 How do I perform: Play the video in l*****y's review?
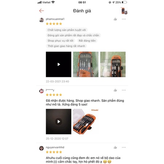click(x=59, y=121)
